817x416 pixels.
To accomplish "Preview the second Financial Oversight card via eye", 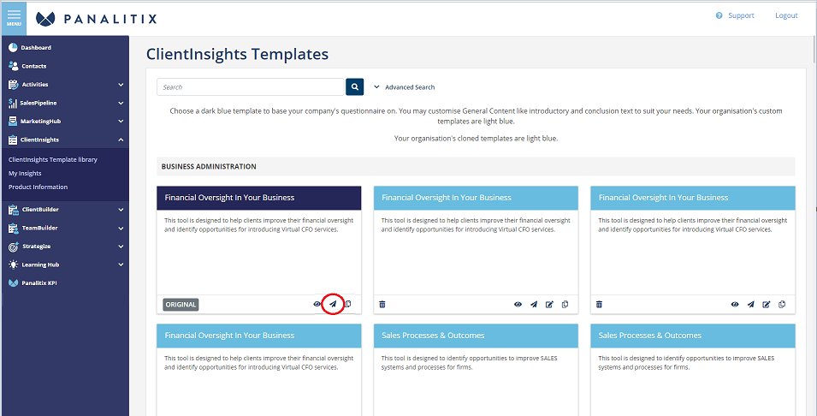I will [518, 305].
